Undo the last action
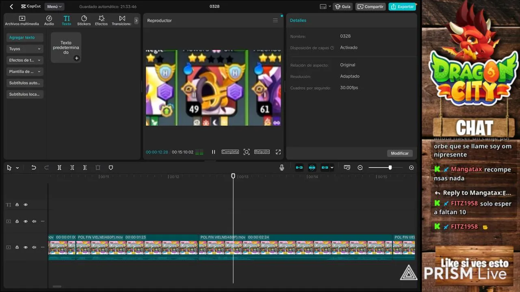Image resolution: width=520 pixels, height=292 pixels. point(34,167)
